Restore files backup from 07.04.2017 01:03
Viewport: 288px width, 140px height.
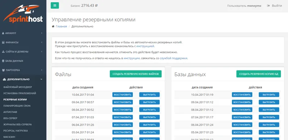point(122,117)
